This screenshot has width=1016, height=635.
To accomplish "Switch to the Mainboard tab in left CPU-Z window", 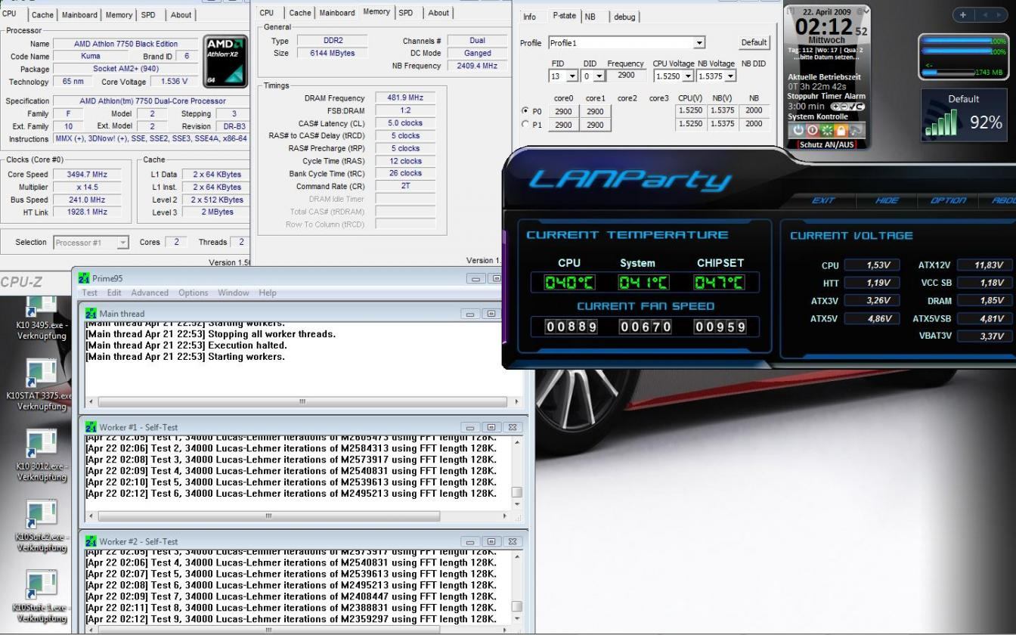I will coord(79,15).
